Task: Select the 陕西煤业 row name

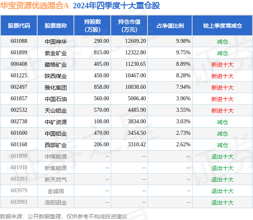Action: (56, 76)
